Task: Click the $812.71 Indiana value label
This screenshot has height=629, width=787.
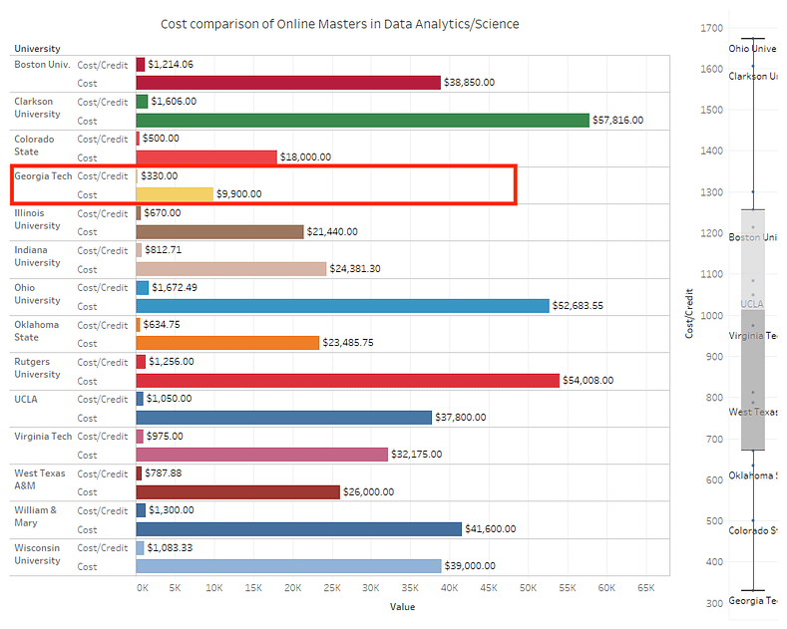Action: tap(164, 250)
